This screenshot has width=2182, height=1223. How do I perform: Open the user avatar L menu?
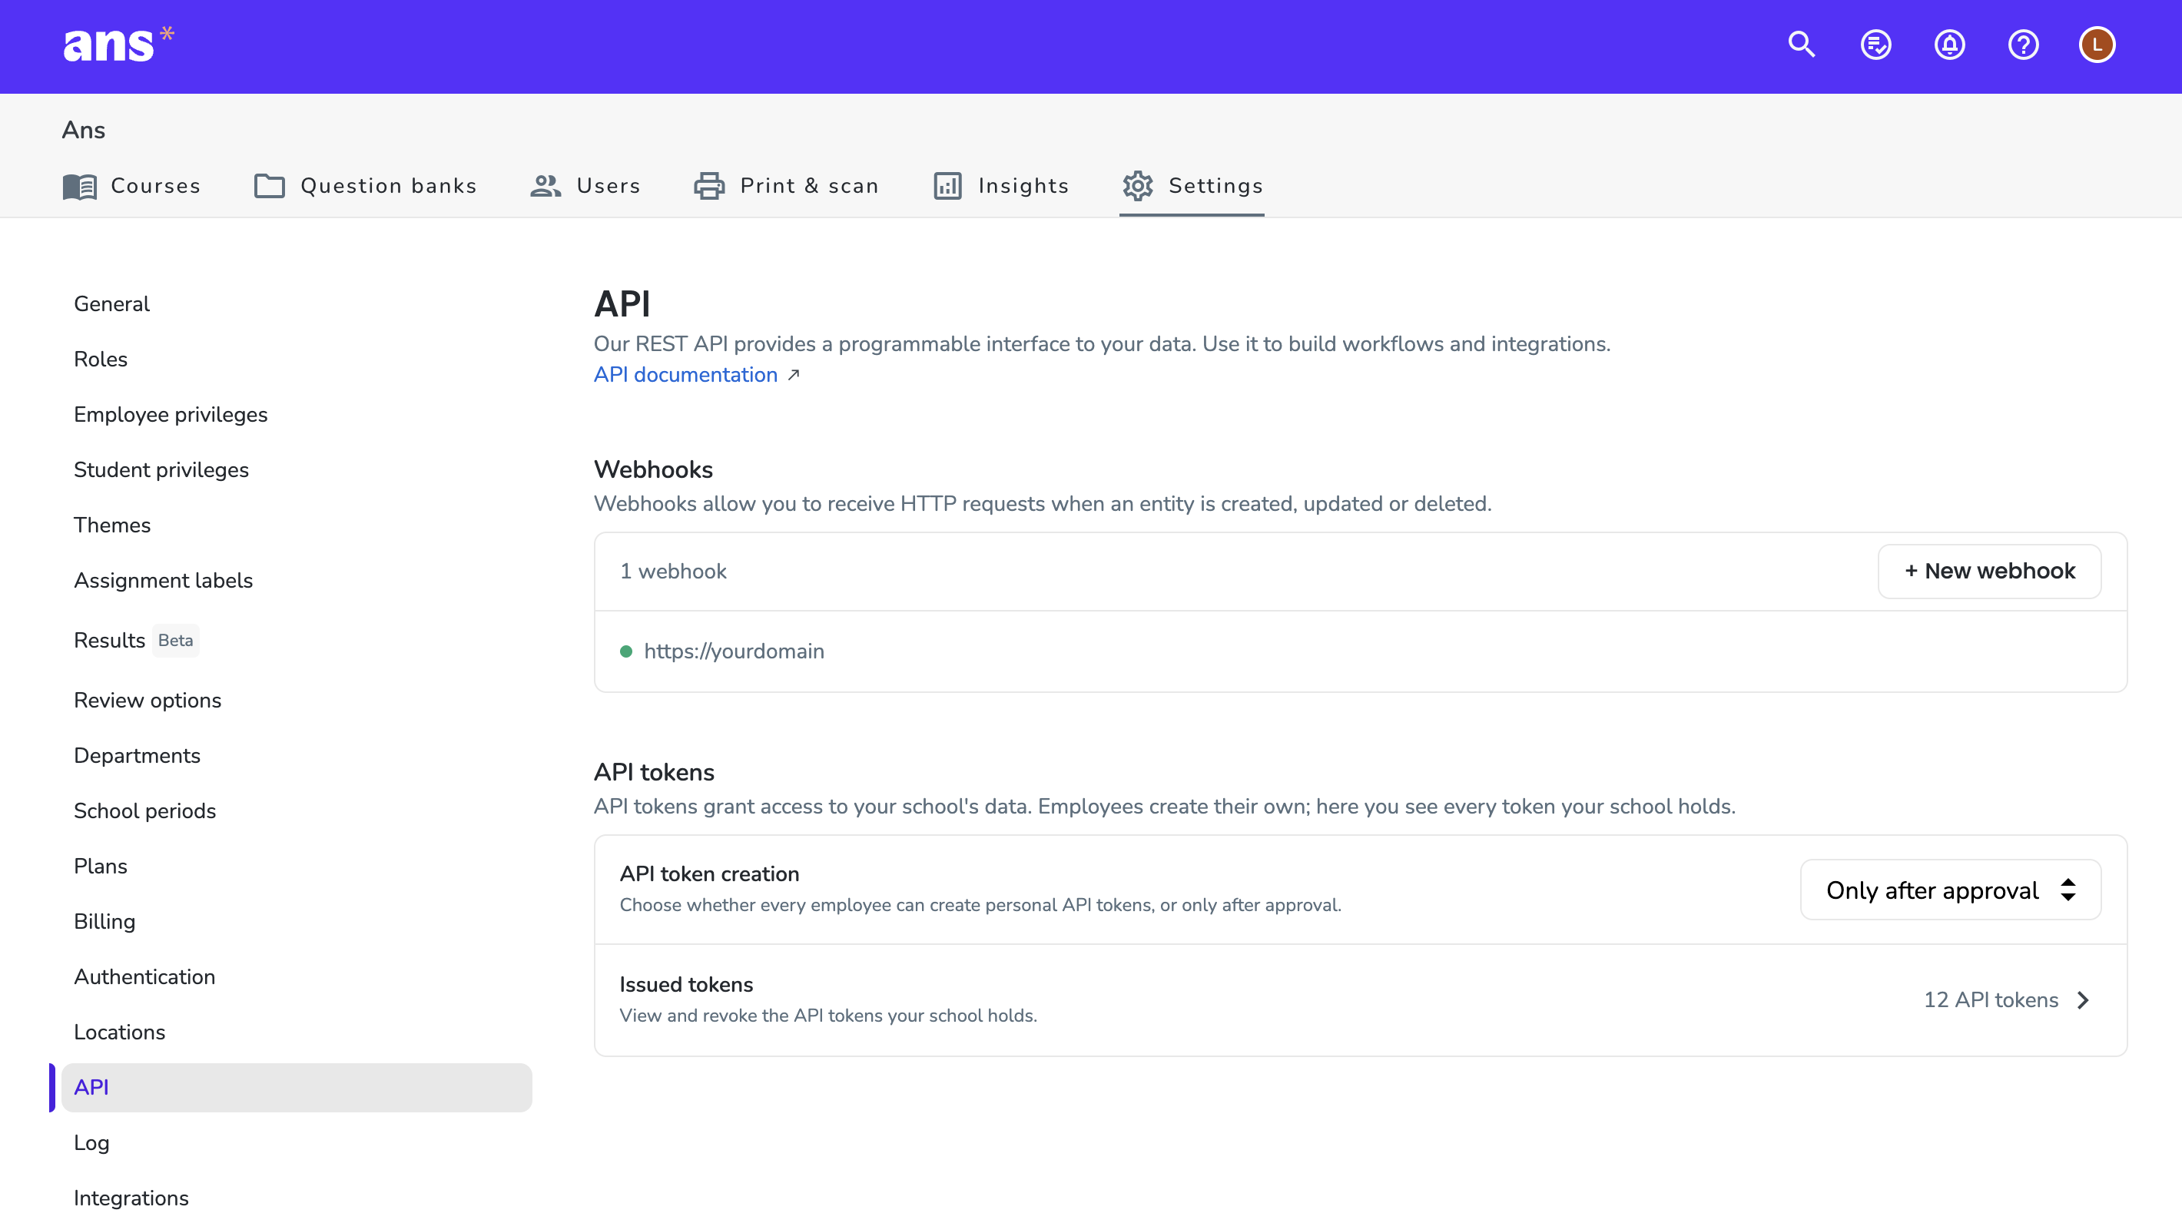tap(2097, 44)
